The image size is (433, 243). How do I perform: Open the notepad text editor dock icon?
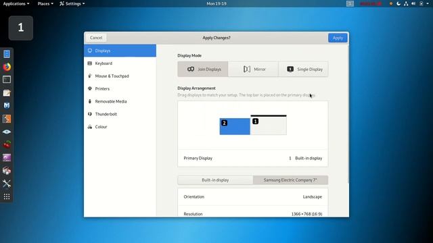click(x=7, y=93)
